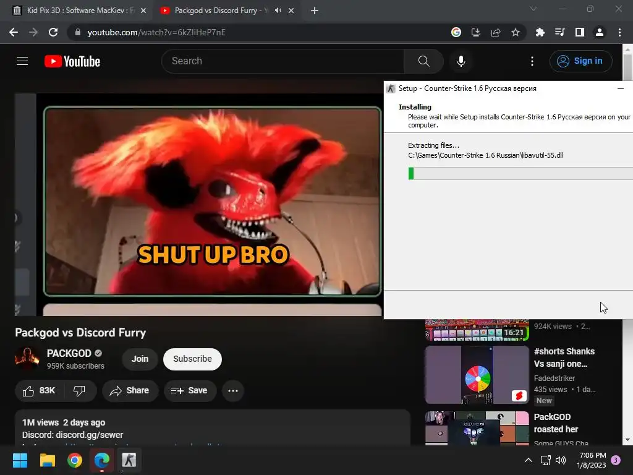633x475 pixels.
Task: Click Counter-Strike setup taskbar icon
Action: [x=129, y=460]
